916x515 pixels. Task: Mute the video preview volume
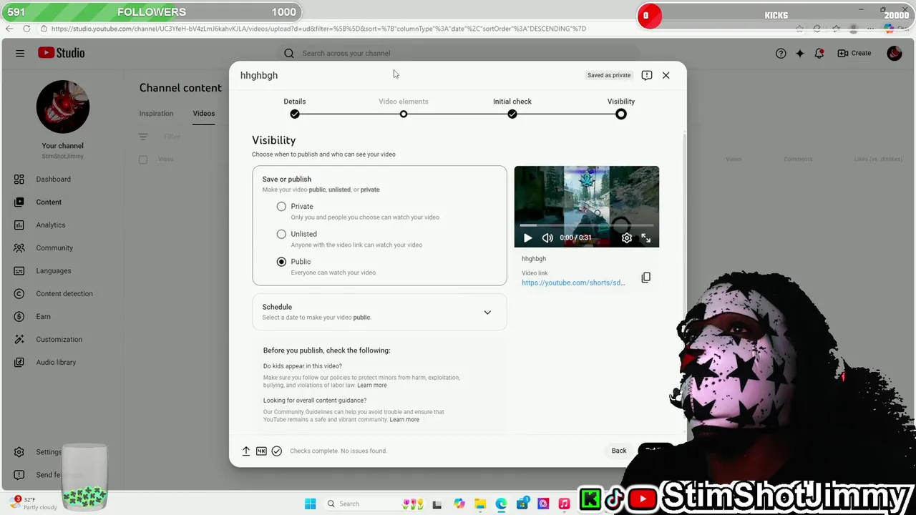(547, 237)
